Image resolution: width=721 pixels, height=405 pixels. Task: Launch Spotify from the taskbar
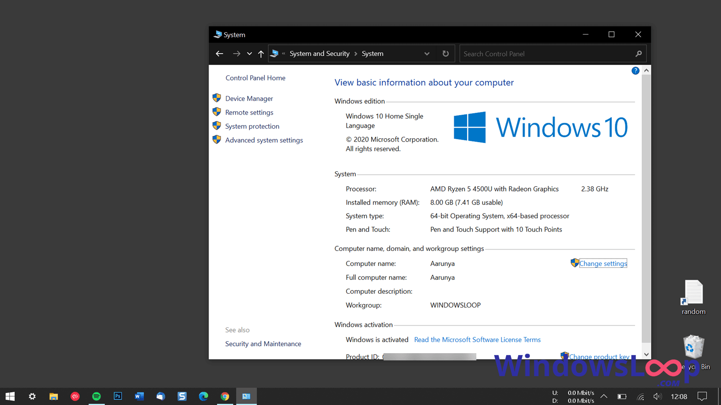point(96,396)
